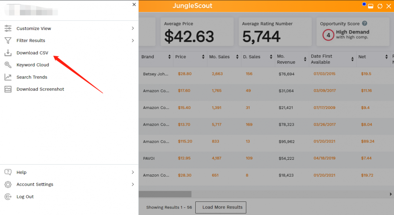Viewport: 394px width, 215px height.
Task: Select Log Out from the menu
Action: tap(25, 197)
